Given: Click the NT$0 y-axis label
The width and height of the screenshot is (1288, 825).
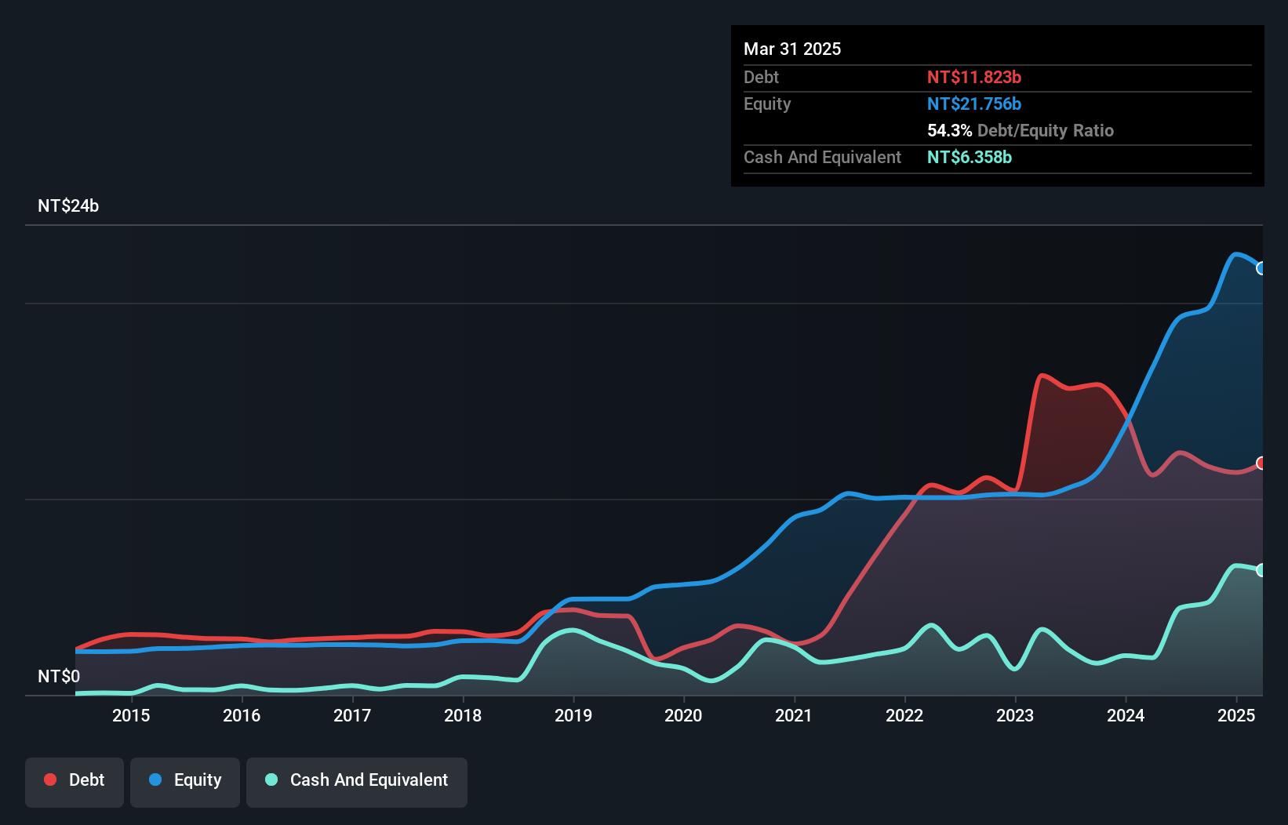Looking at the screenshot, I should tap(59, 676).
